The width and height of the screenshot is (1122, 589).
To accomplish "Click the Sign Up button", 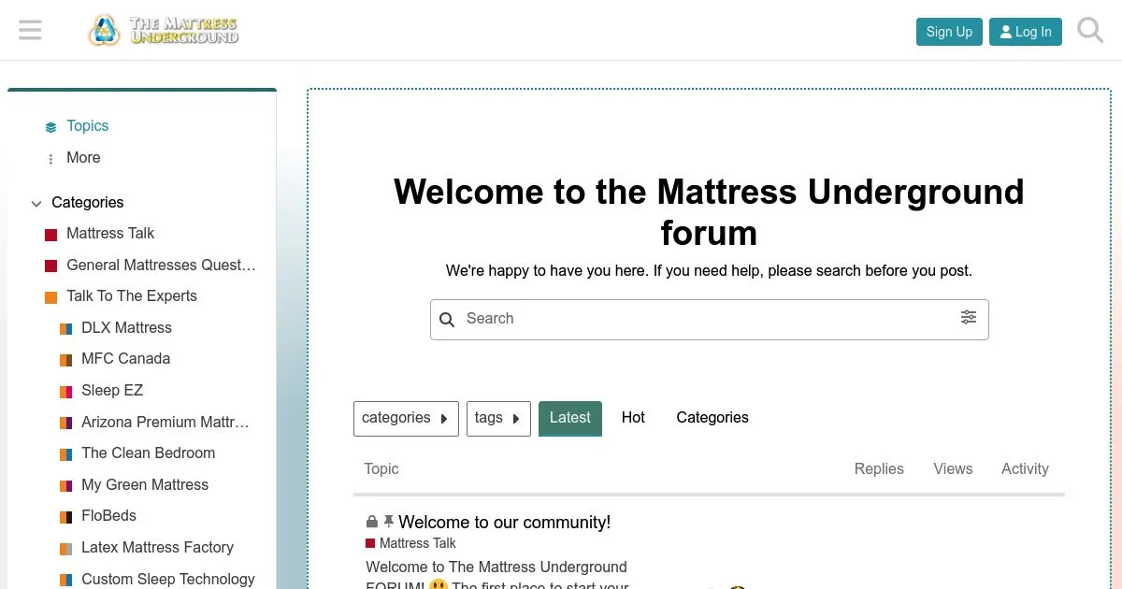I will click(949, 32).
